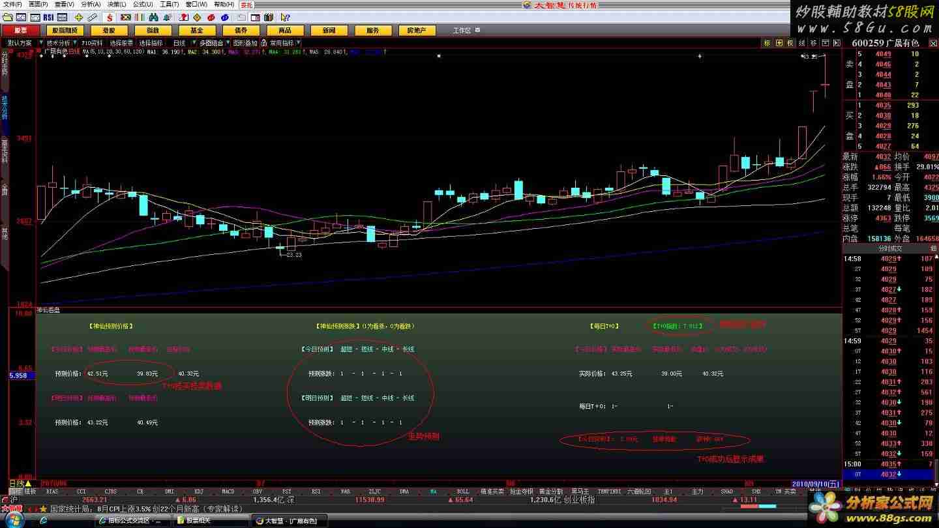Select the 新闻 category button

(329, 31)
